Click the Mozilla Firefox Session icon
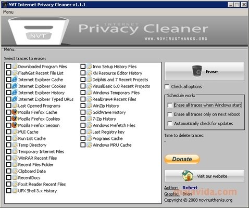The width and height of the screenshot is (249, 208). click(x=15, y=125)
